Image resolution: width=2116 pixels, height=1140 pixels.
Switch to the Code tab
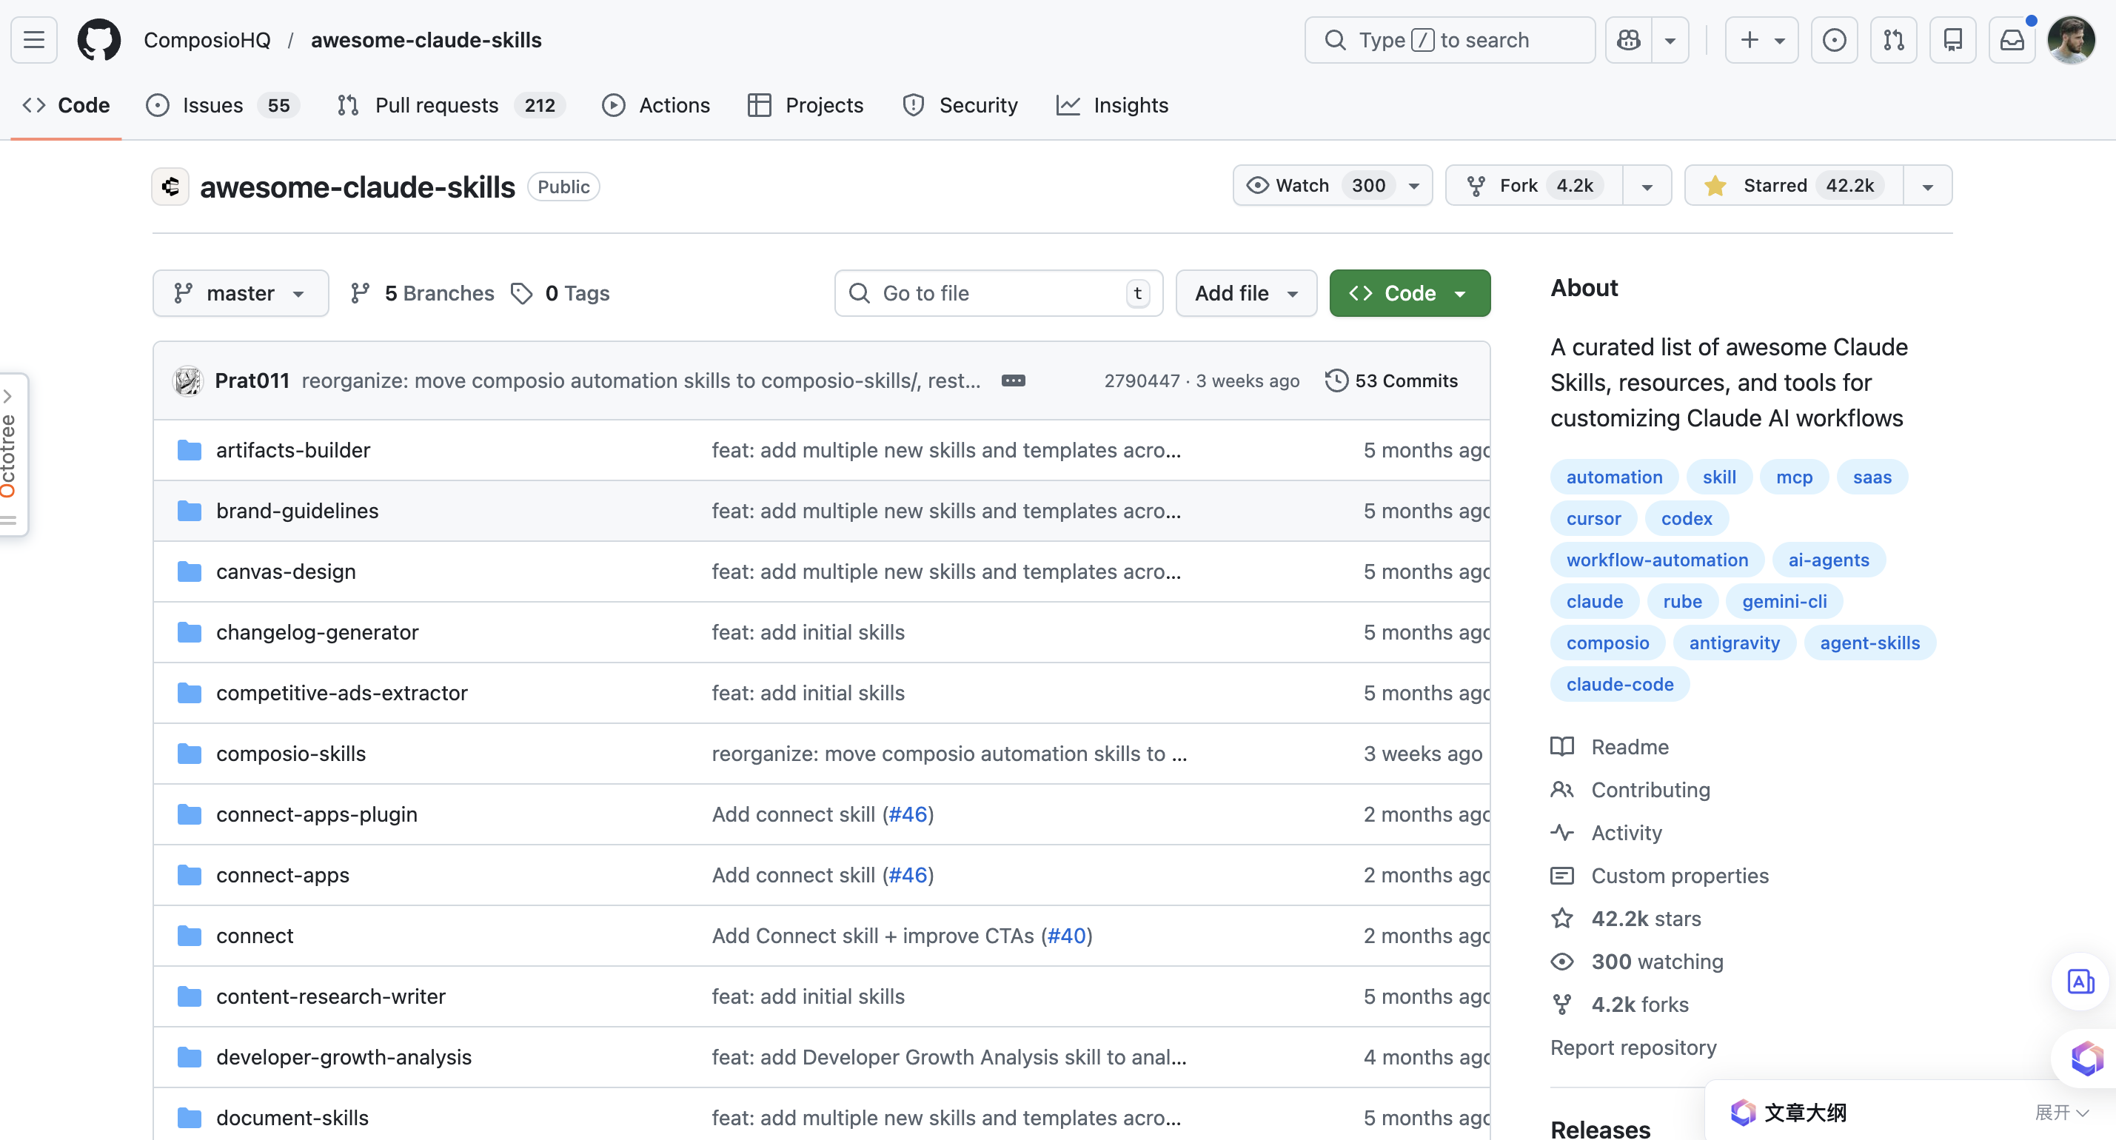point(67,105)
